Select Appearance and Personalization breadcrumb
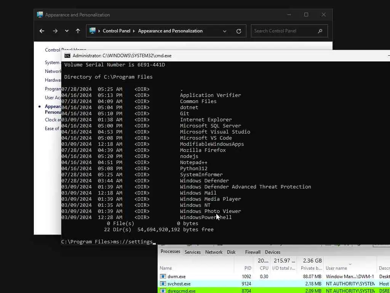390x293 pixels. [x=170, y=31]
